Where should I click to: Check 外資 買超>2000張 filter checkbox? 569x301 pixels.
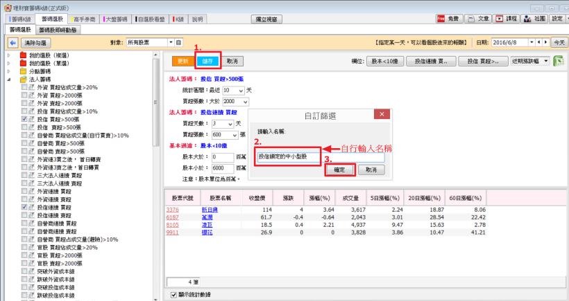tap(24, 95)
